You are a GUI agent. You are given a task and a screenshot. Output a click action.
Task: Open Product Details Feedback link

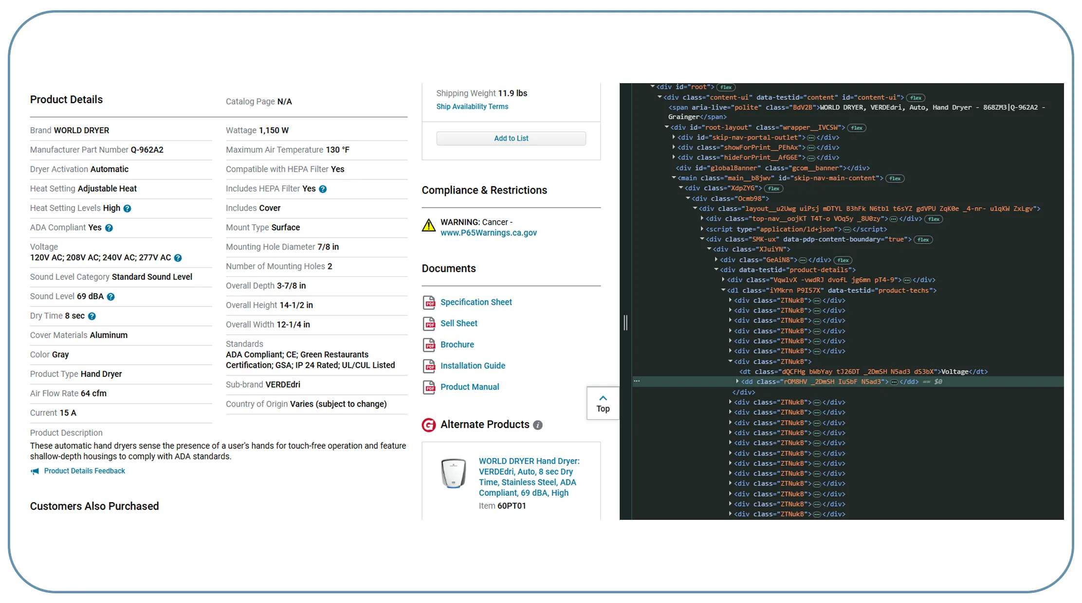pyautogui.click(x=85, y=471)
